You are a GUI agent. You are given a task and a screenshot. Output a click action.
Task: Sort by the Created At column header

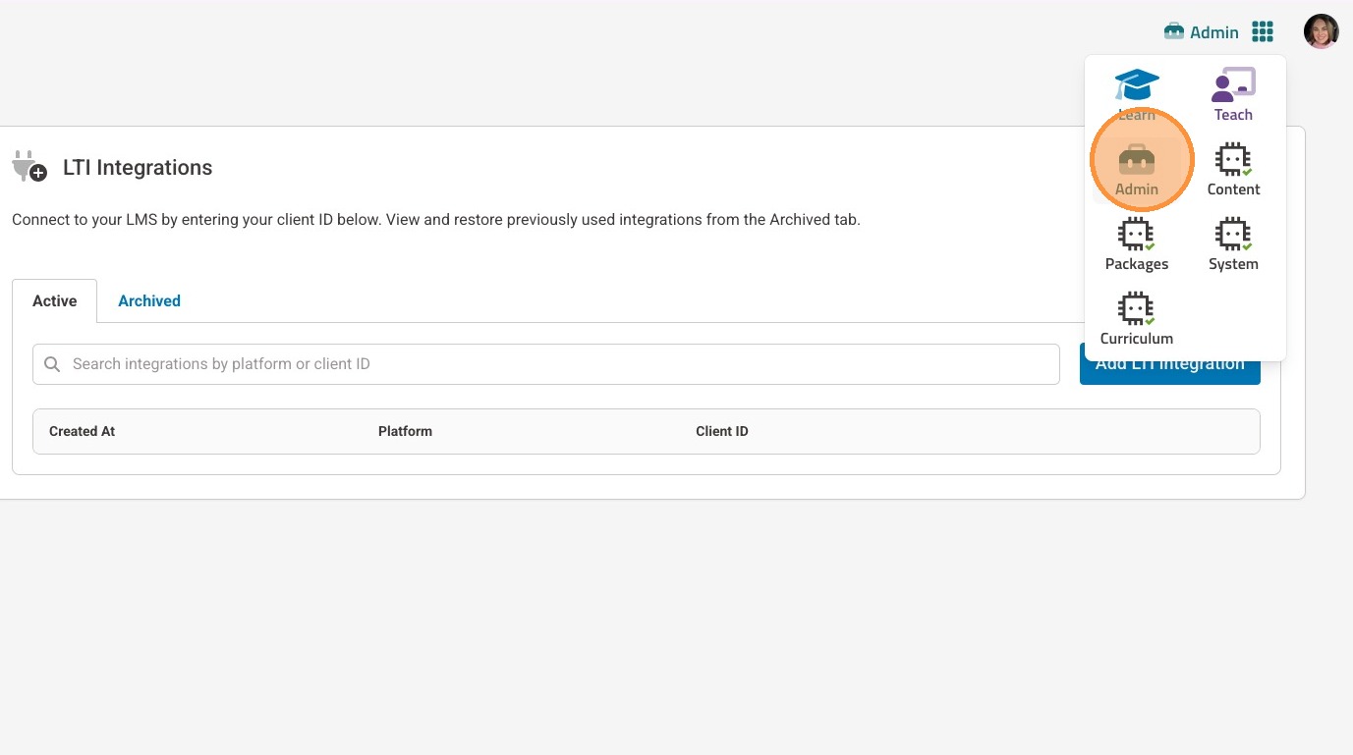click(x=83, y=431)
